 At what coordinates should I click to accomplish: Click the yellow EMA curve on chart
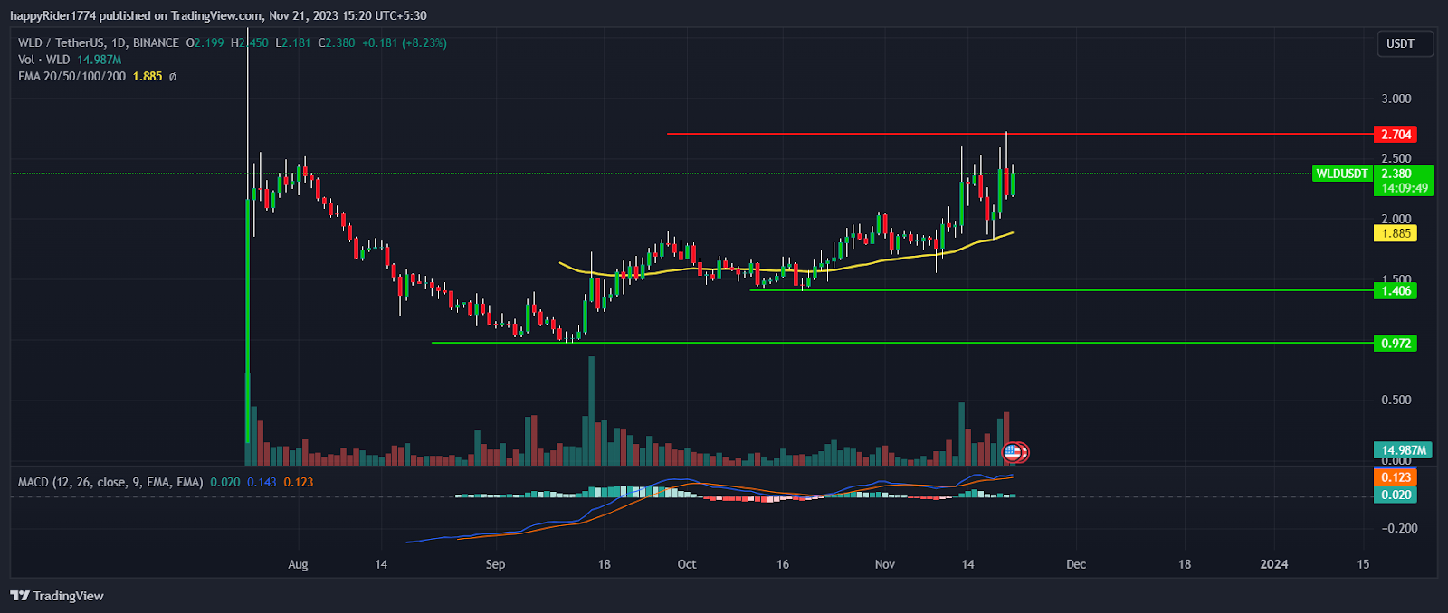(x=786, y=270)
